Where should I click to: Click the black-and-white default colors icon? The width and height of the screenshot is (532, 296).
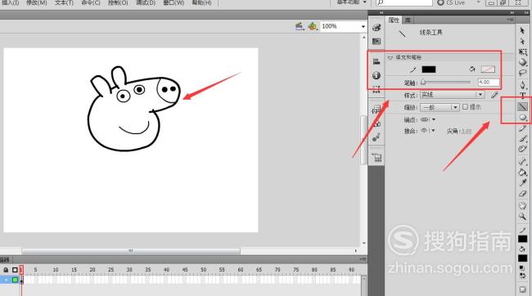(522, 268)
